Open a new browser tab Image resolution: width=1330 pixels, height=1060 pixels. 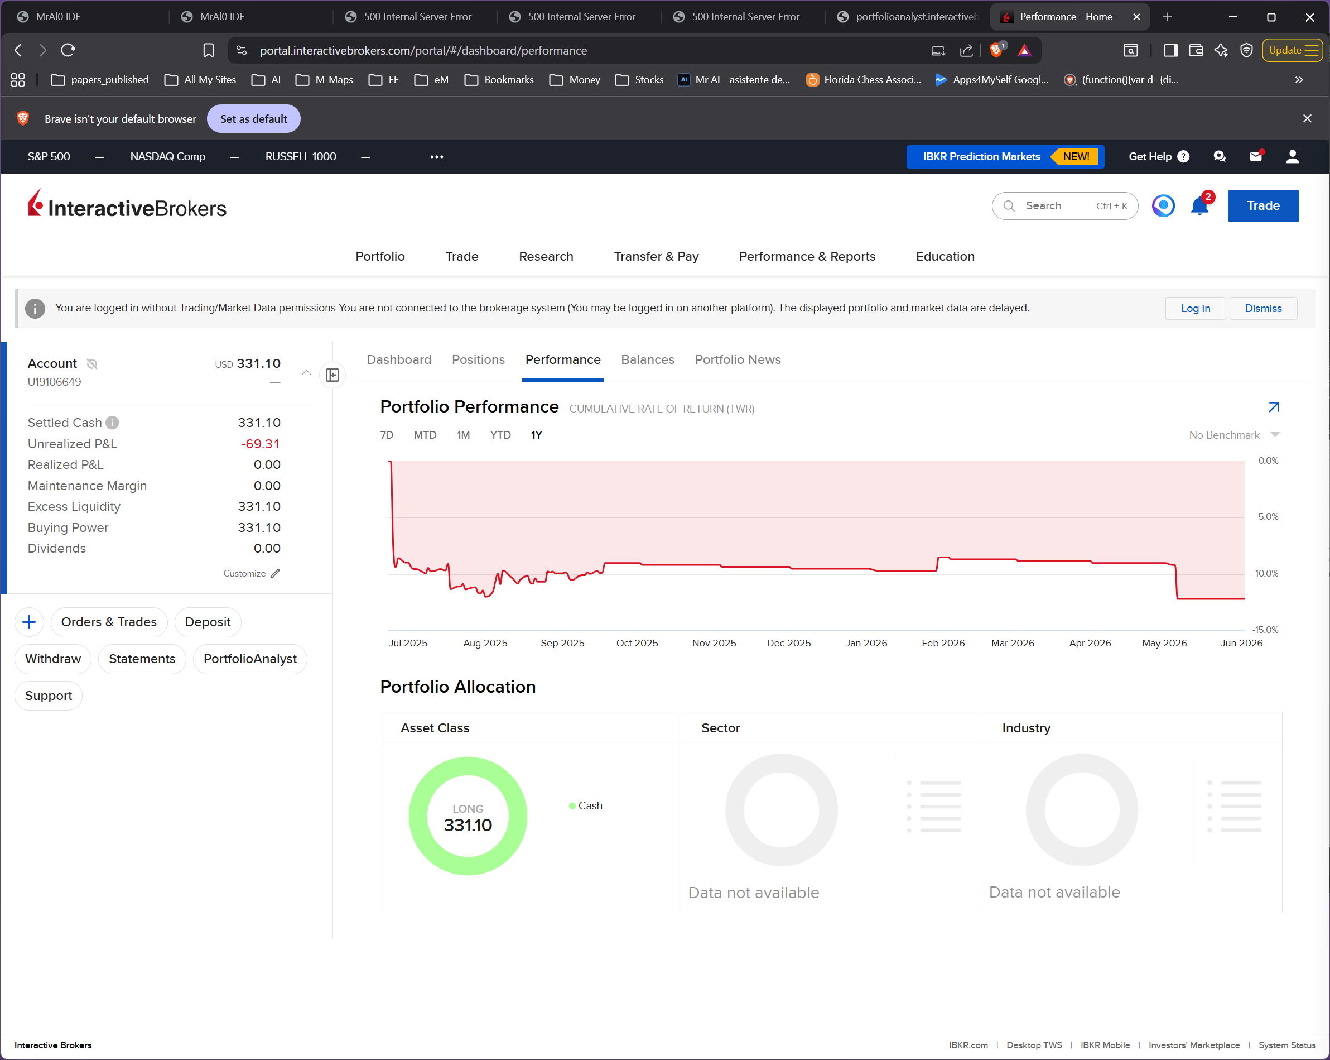click(x=1167, y=17)
